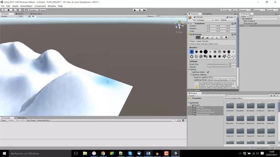Click the Unity icon in the taskbar
The image size is (280, 157).
176,153
